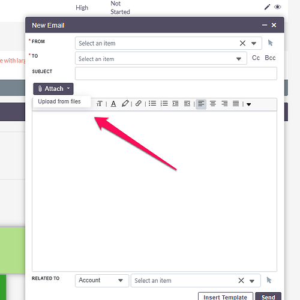Open the font size tool in editor toolbar
Viewport: 300px width, 300px height.
tap(99, 104)
